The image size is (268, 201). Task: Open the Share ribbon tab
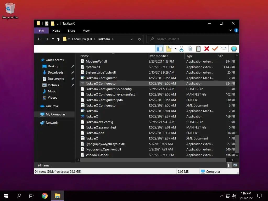pyautogui.click(x=71, y=31)
